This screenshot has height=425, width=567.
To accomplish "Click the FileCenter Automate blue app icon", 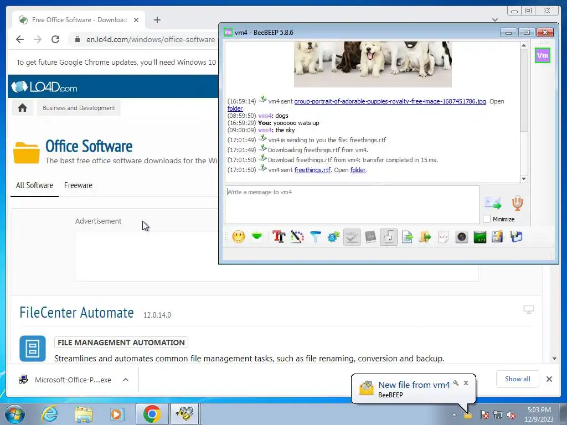I will (x=33, y=349).
